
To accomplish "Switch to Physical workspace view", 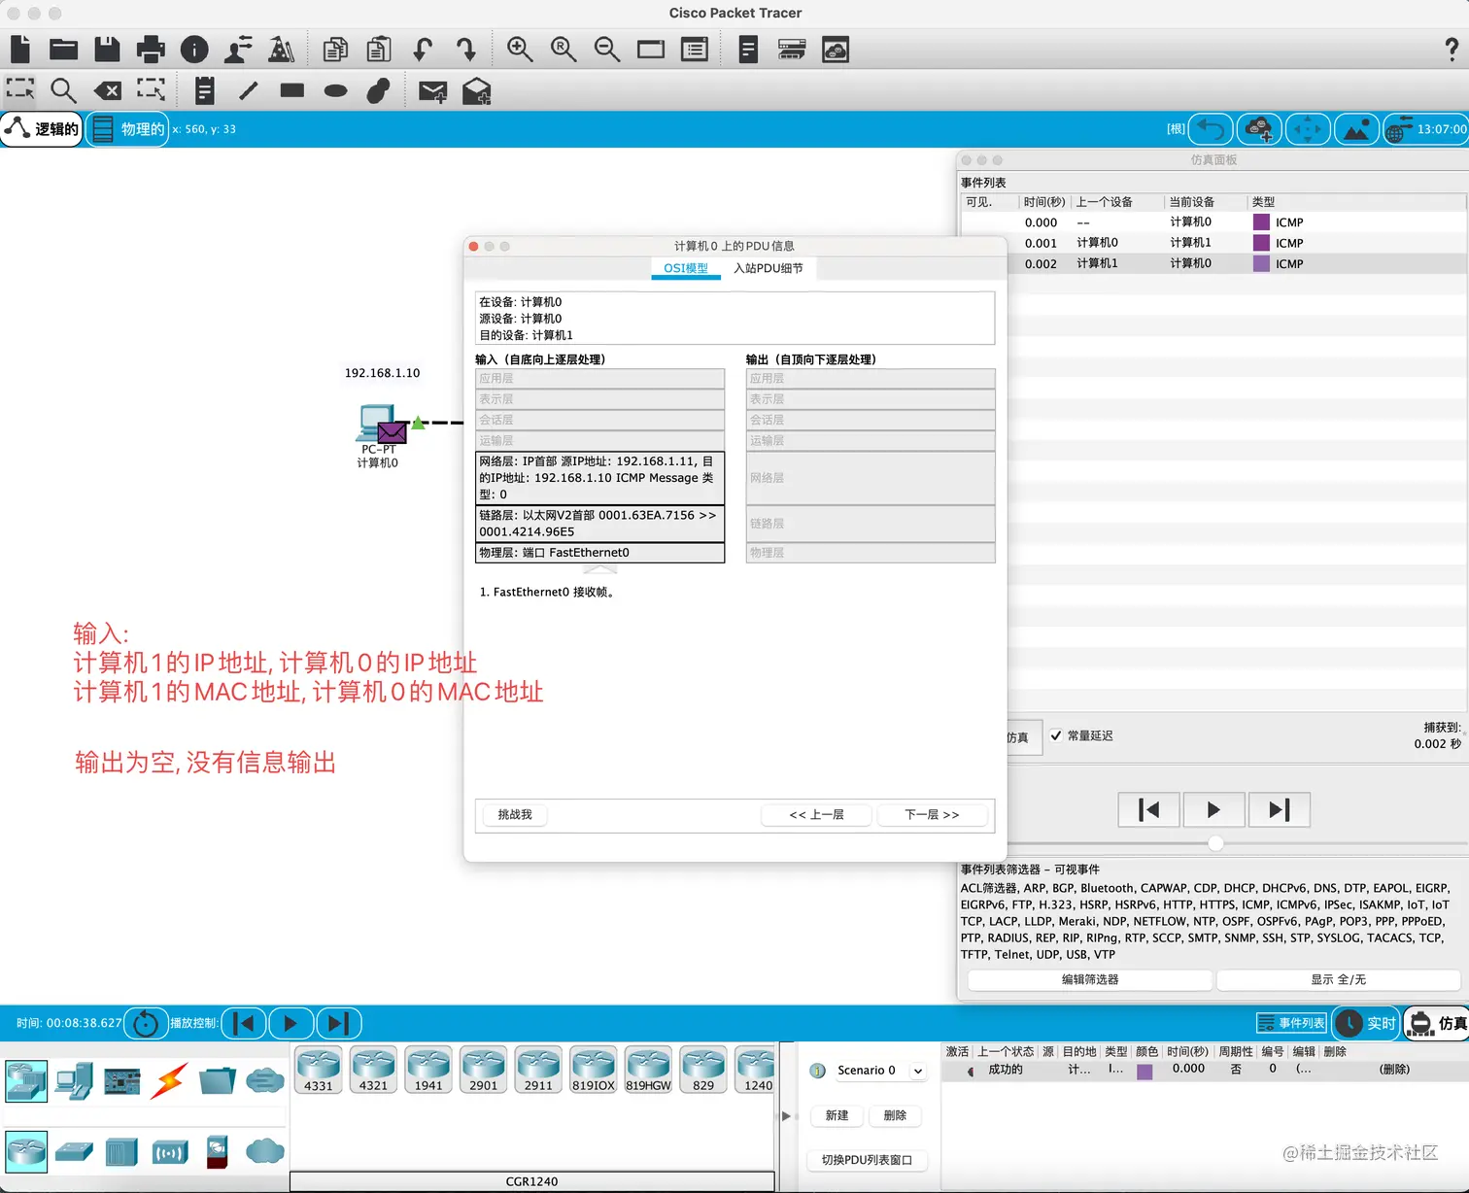I will tap(127, 128).
